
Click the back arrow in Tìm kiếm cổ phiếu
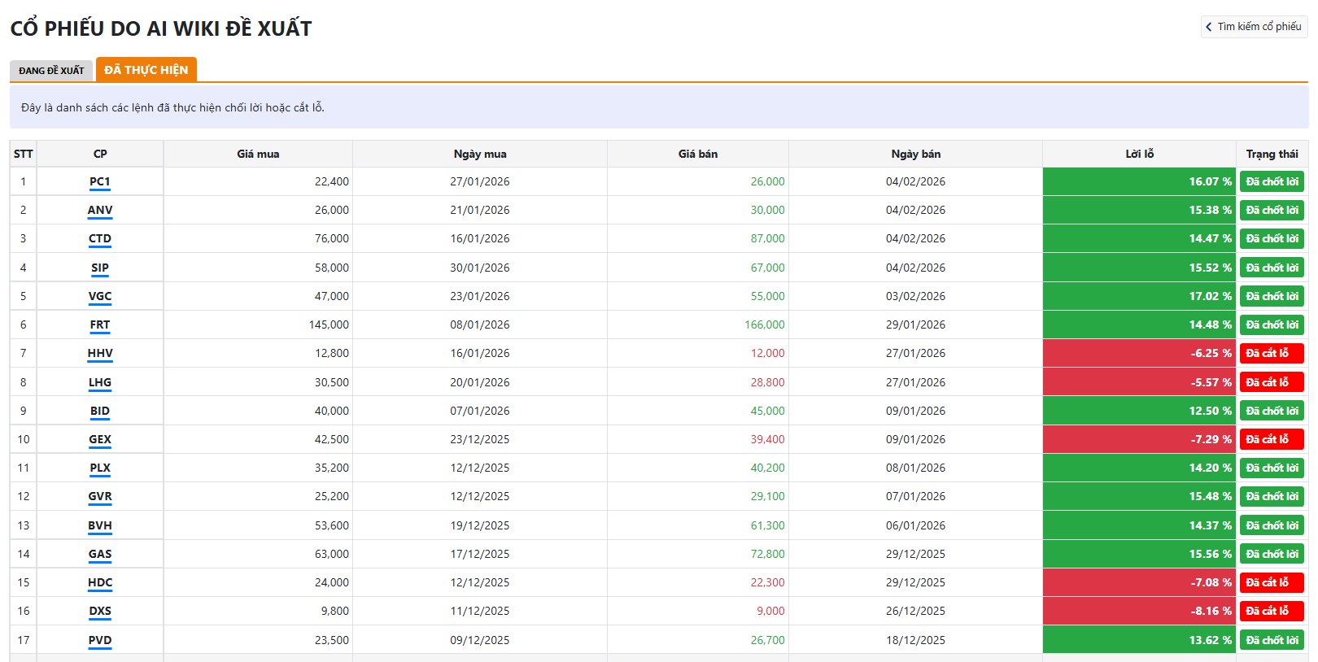click(1209, 27)
